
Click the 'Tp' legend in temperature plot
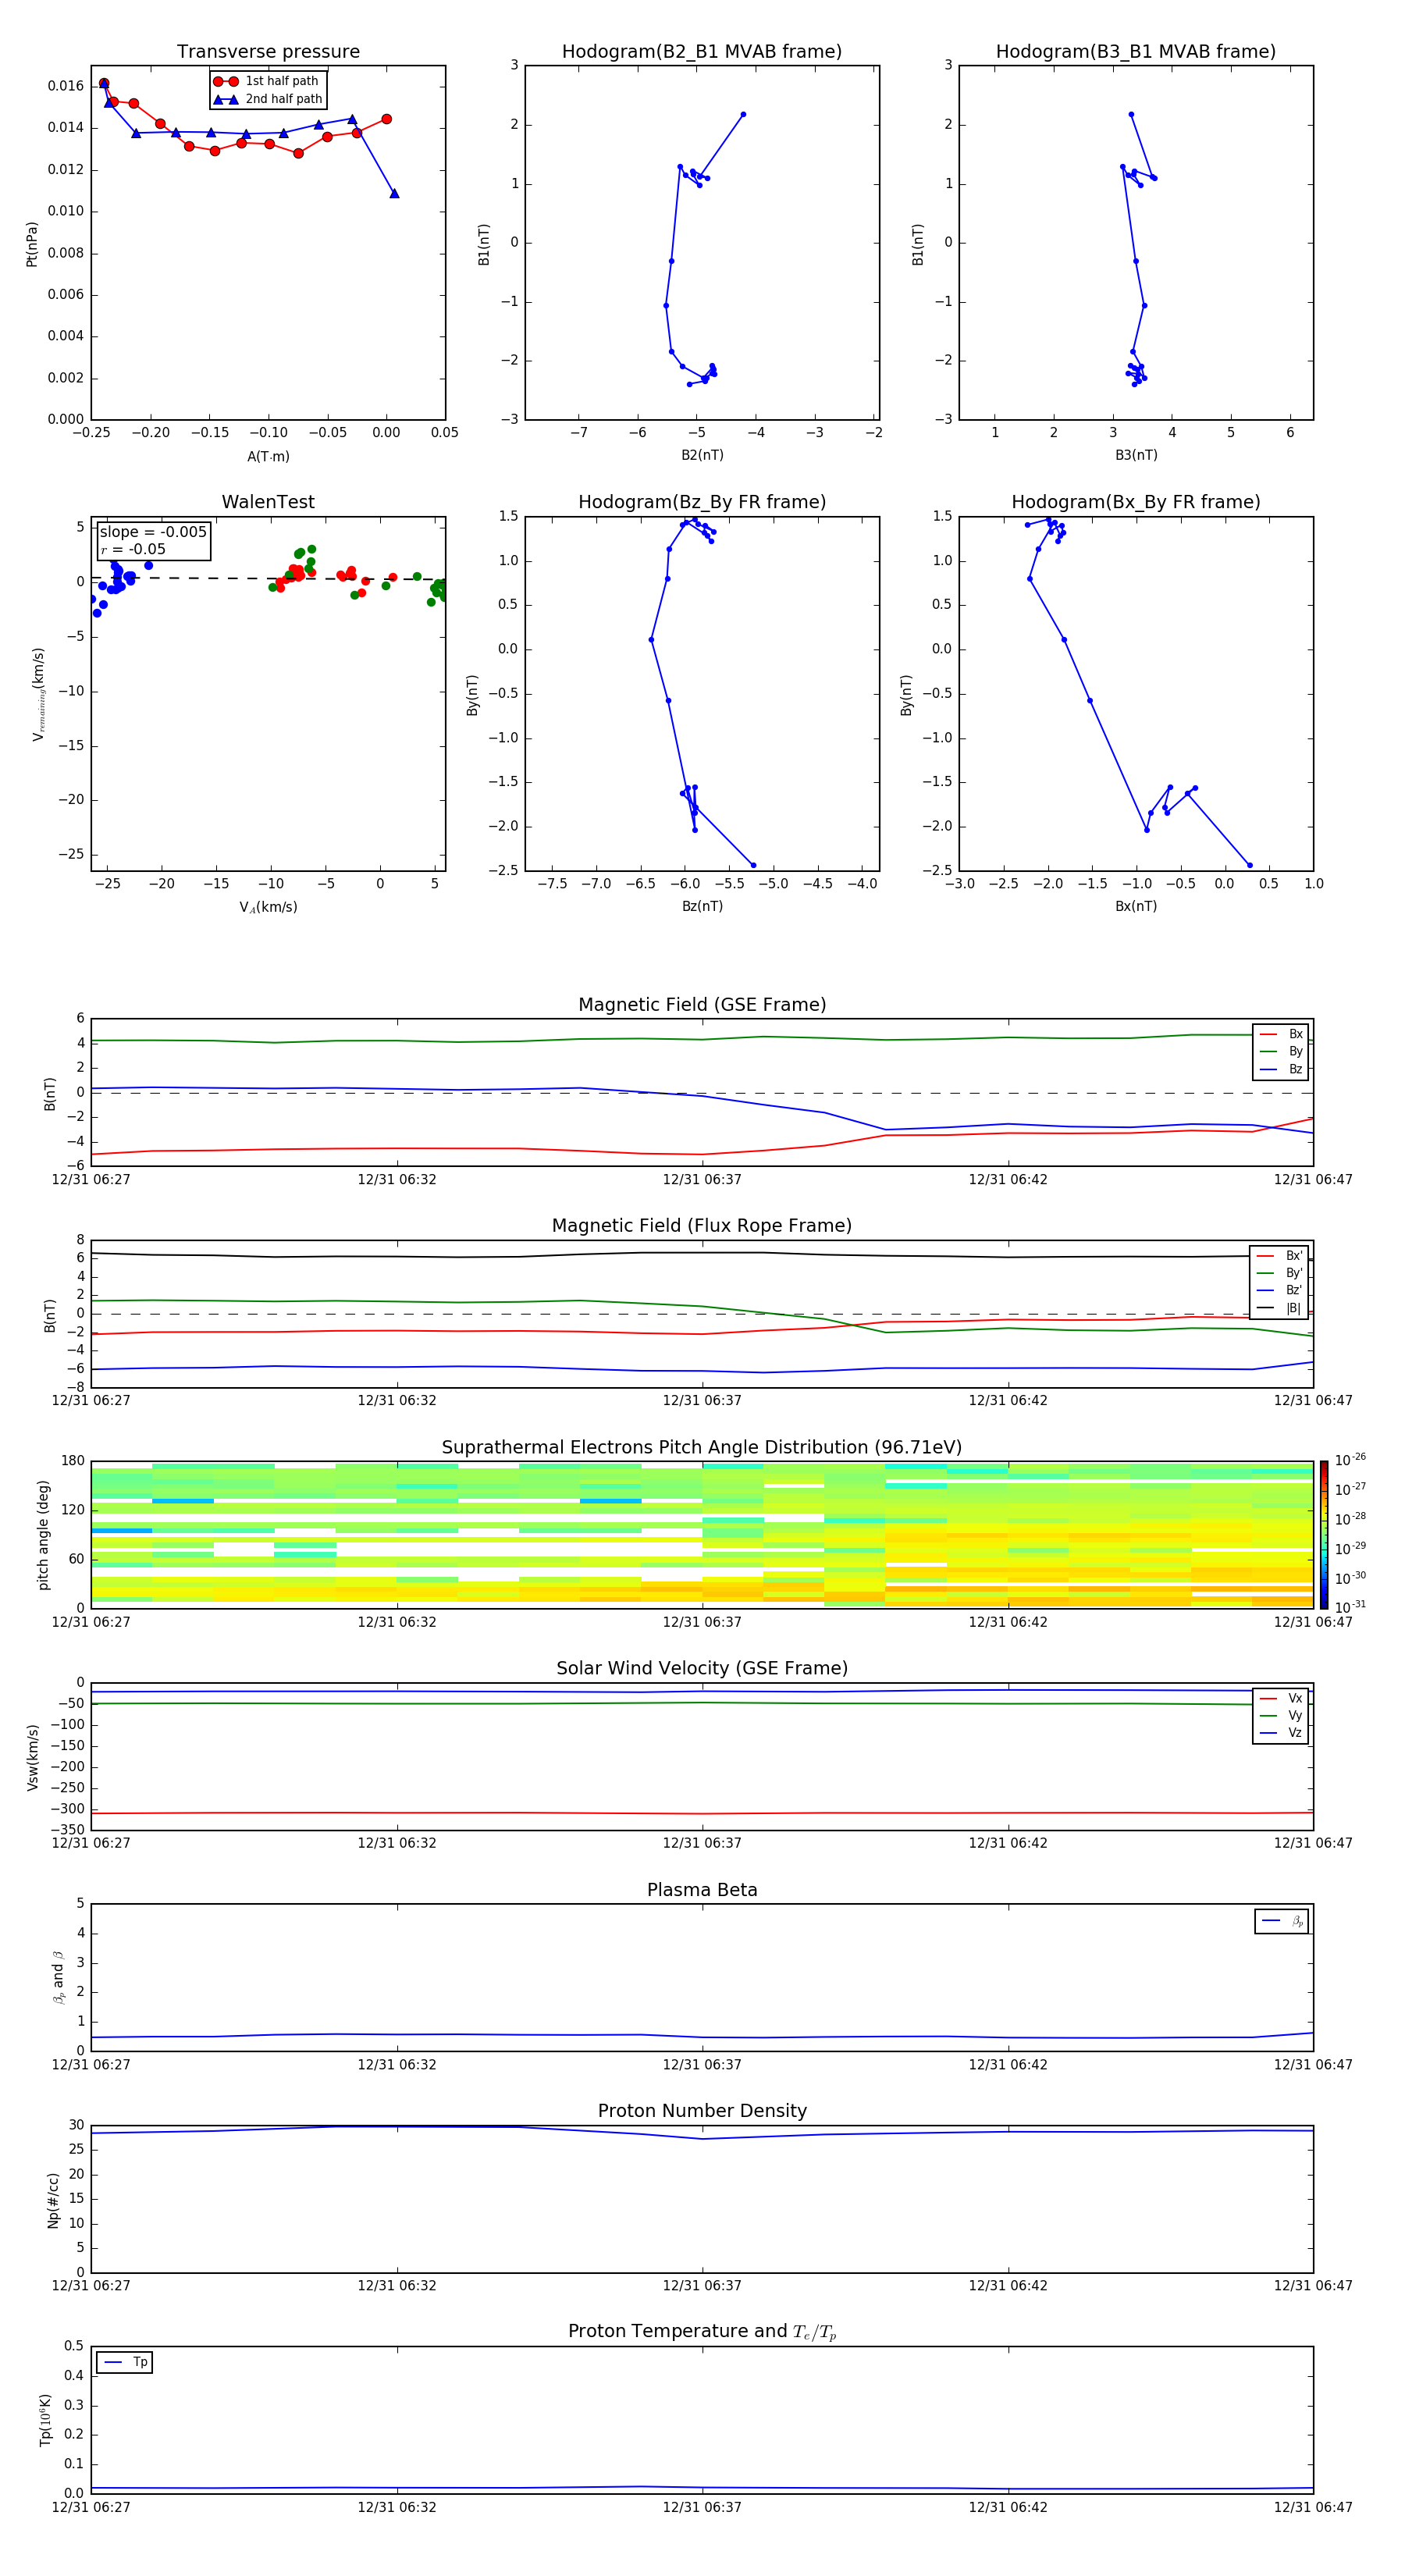125,2362
